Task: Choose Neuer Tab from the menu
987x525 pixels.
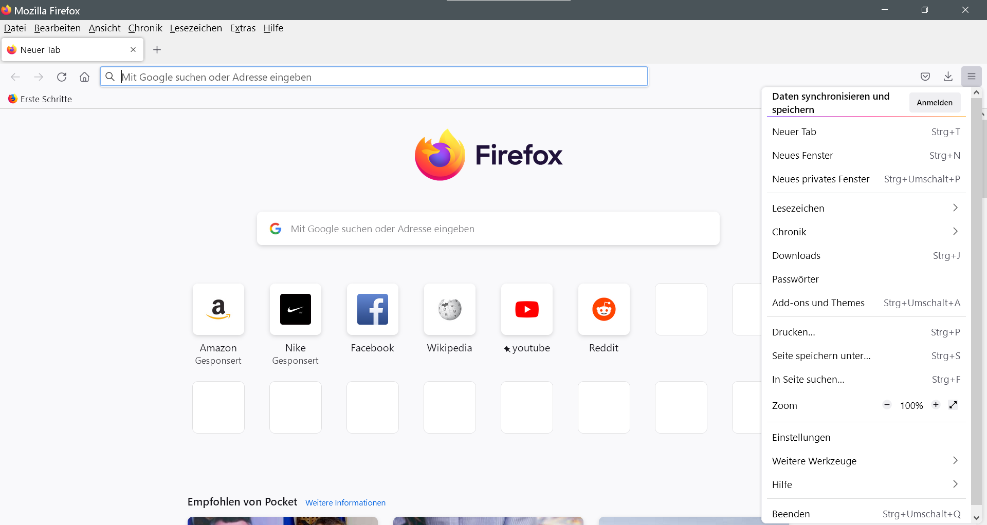Action: click(866, 132)
